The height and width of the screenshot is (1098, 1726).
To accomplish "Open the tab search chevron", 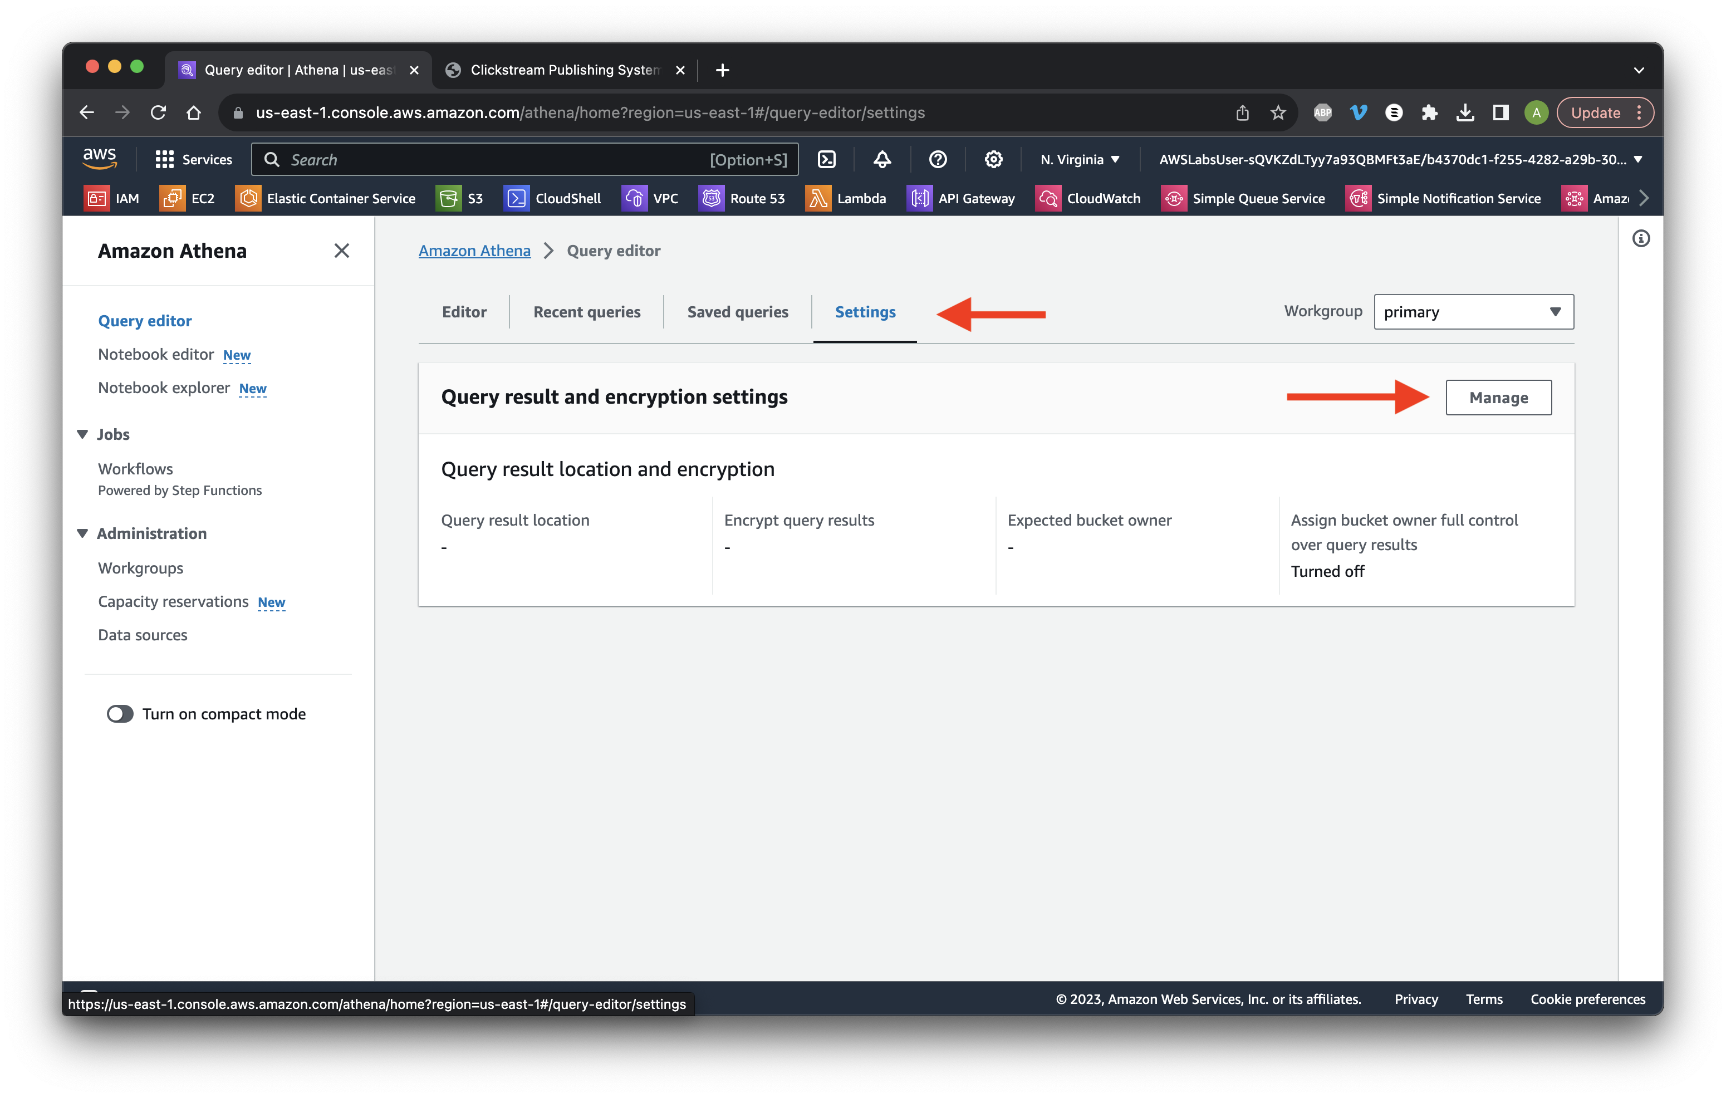I will click(1639, 70).
